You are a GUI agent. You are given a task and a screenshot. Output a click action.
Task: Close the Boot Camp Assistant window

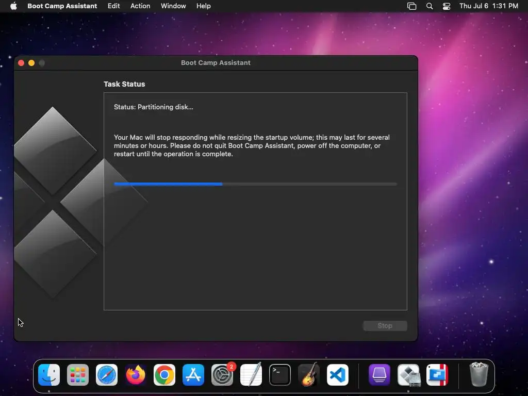point(21,63)
